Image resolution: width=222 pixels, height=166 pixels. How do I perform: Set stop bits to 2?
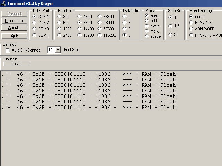pyautogui.click(x=170, y=34)
